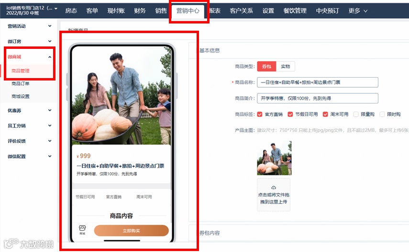Click the upload cloud icon

click(x=274, y=187)
